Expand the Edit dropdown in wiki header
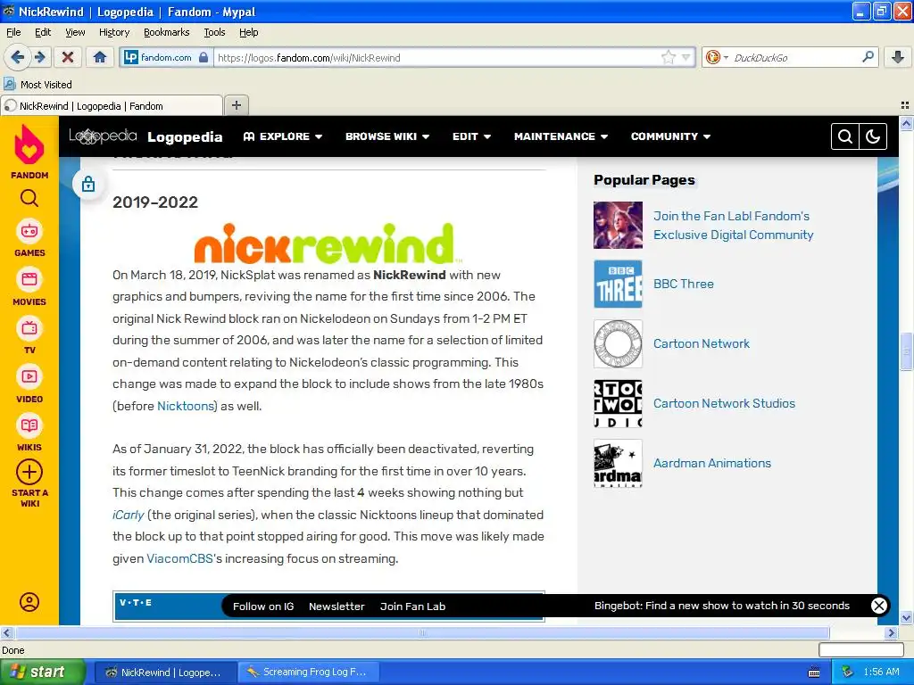The height and width of the screenshot is (685, 914). (471, 136)
